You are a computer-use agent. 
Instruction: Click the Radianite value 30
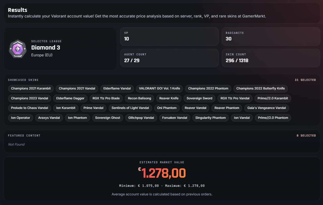pos(229,39)
